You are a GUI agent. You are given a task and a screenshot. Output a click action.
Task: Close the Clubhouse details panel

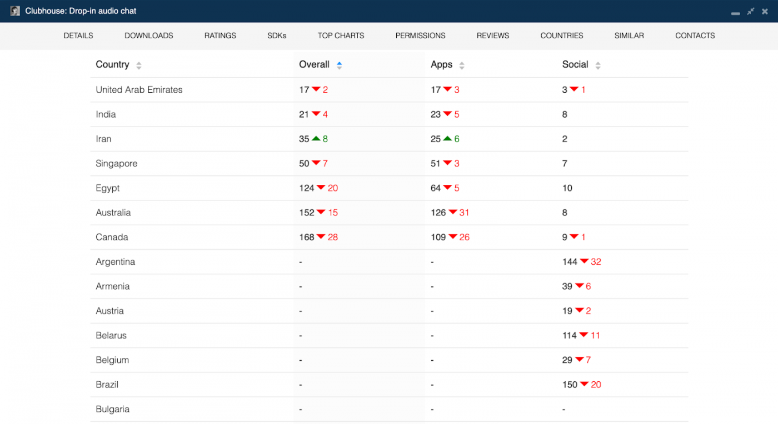[x=765, y=11]
